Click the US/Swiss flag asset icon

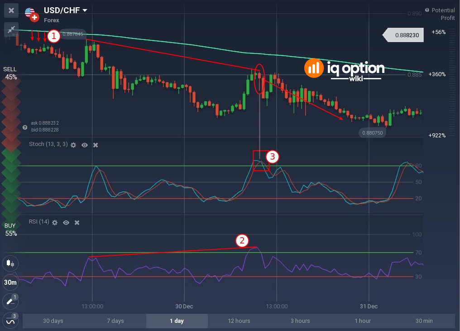[32, 15]
